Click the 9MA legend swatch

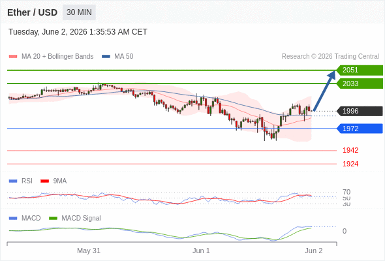click(x=44, y=181)
